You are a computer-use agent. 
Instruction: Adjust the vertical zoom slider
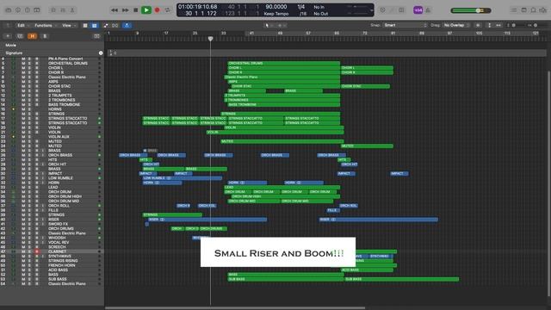(x=513, y=25)
